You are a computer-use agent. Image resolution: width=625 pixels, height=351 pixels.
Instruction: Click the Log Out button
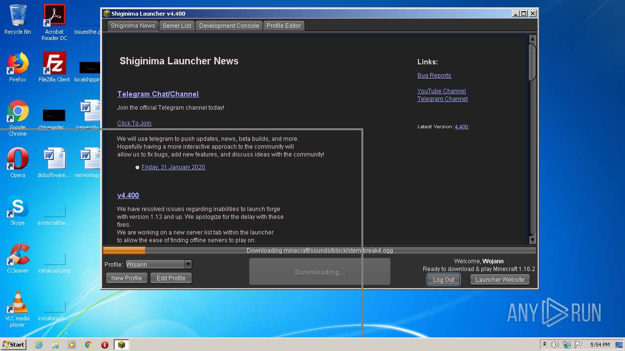tap(443, 280)
